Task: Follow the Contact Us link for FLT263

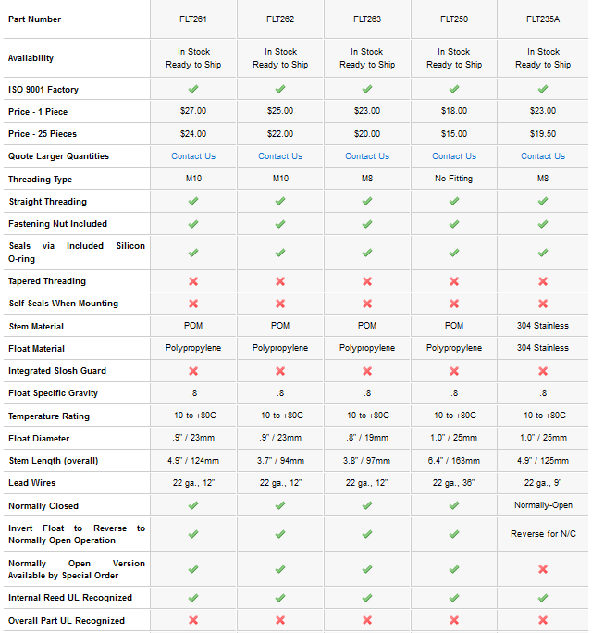Action: click(367, 156)
